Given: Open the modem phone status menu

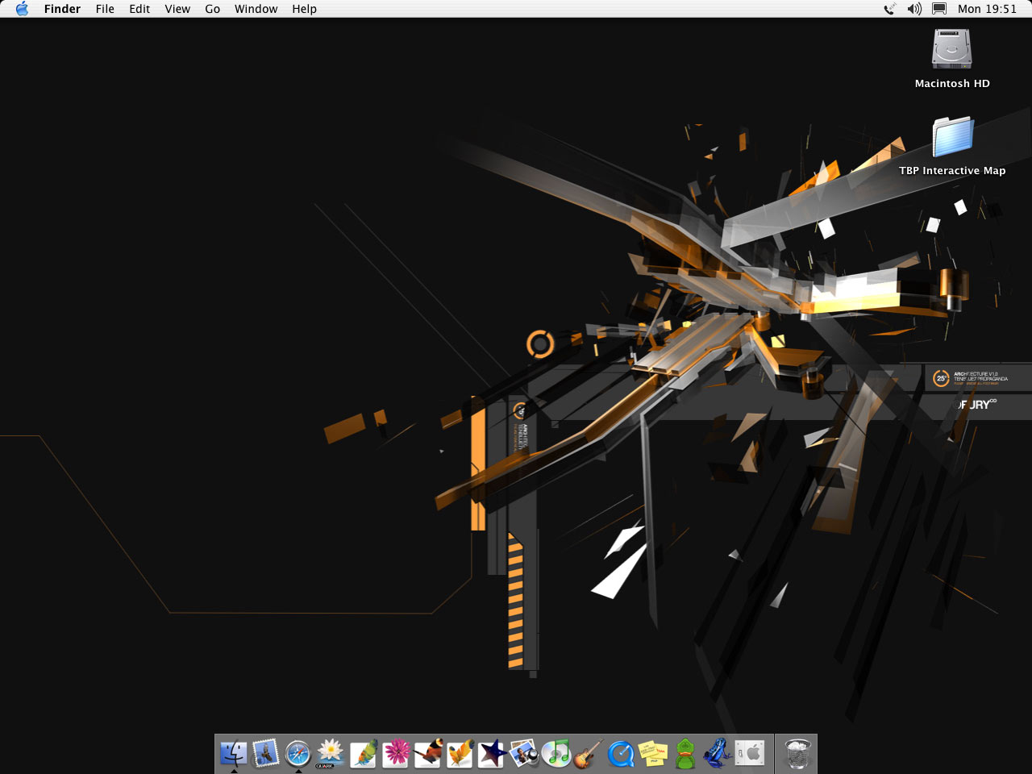Looking at the screenshot, I should coord(889,9).
